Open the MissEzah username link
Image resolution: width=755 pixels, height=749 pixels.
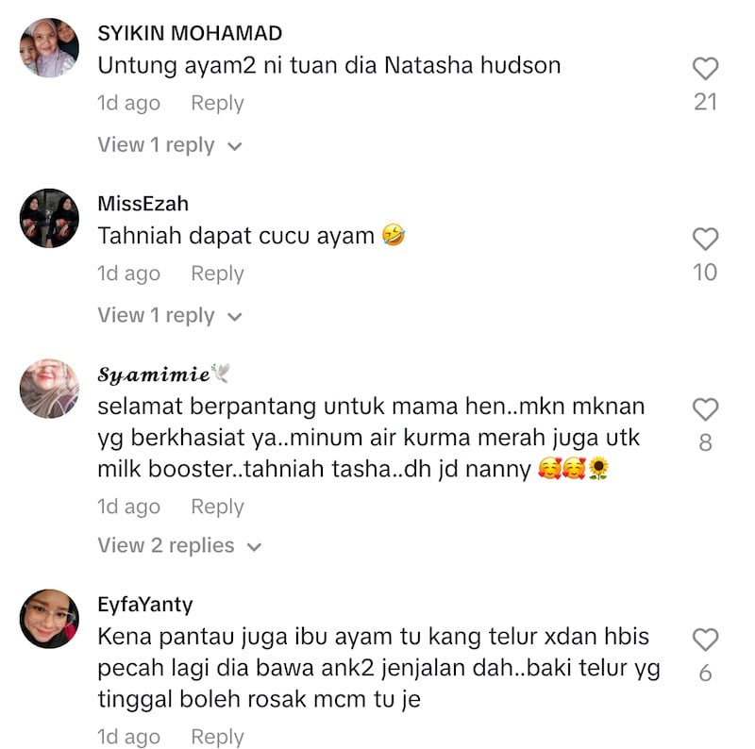tap(143, 204)
